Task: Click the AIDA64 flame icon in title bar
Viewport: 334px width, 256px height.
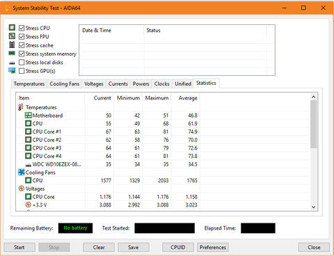Action: [x=8, y=8]
